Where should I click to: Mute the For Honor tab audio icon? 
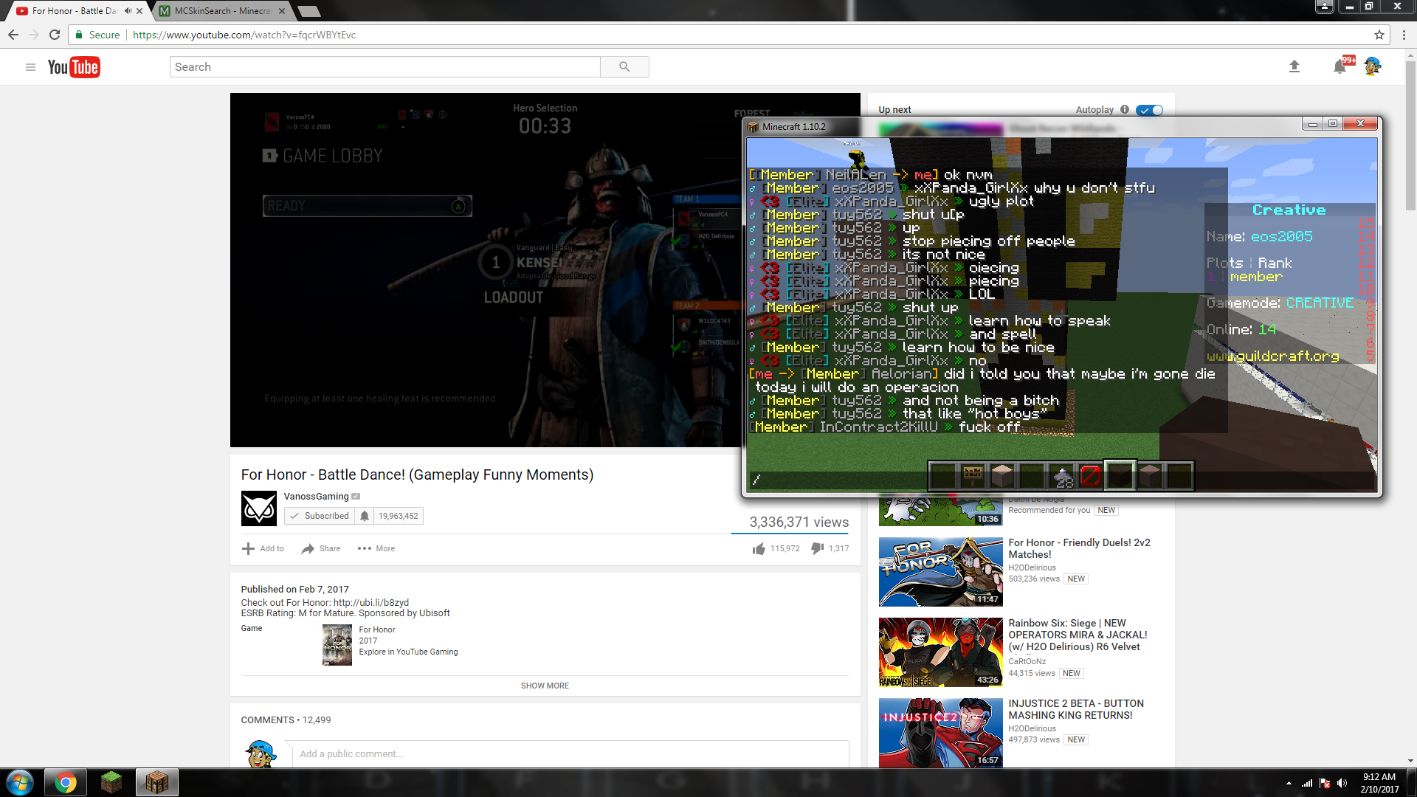click(128, 11)
